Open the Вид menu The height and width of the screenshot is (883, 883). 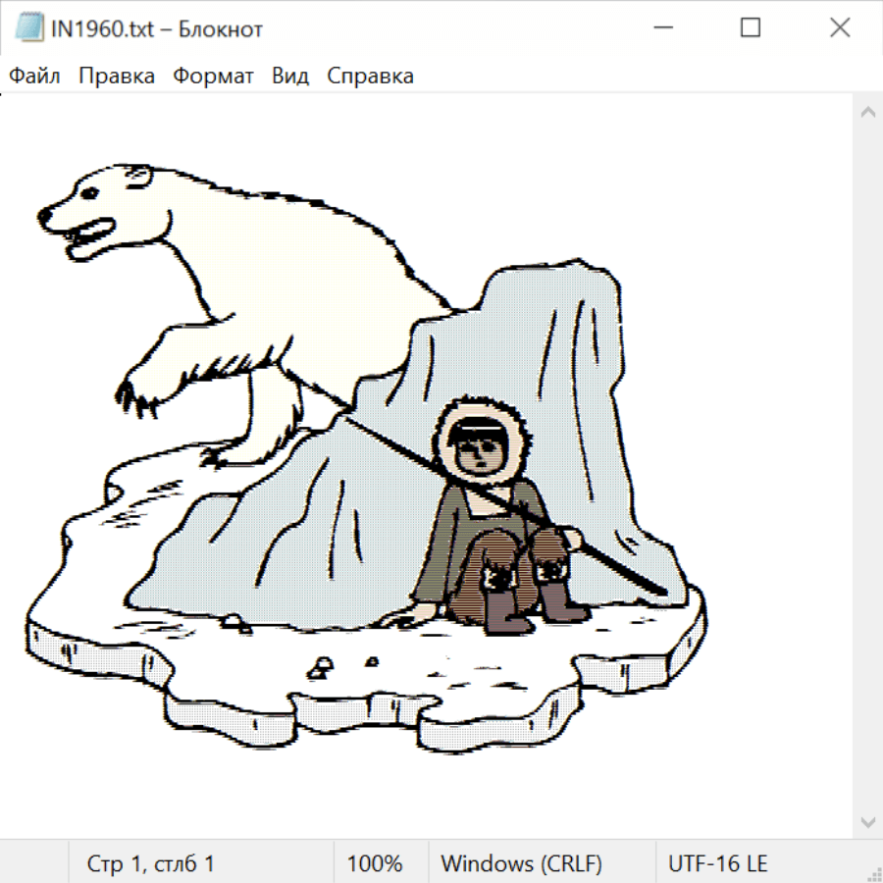(289, 77)
